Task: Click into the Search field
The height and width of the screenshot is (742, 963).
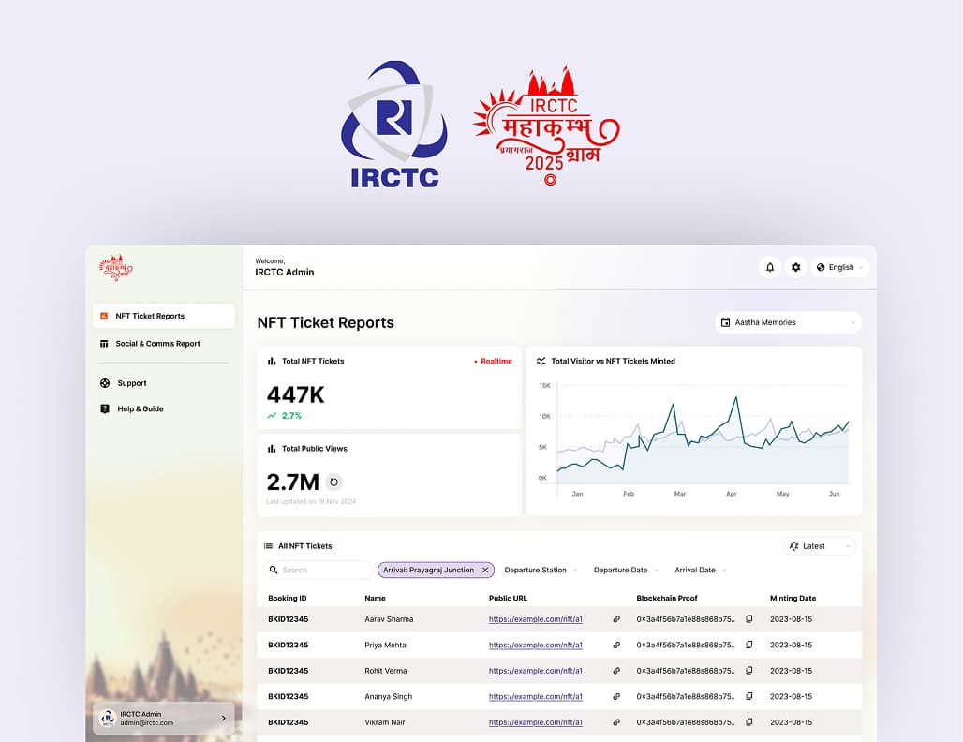Action: pos(318,570)
